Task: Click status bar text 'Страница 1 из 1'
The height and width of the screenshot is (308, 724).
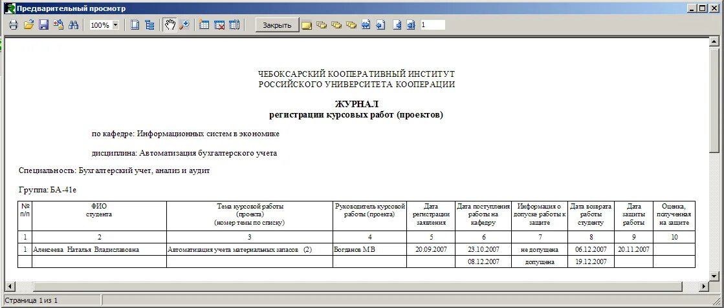Action: click(32, 301)
